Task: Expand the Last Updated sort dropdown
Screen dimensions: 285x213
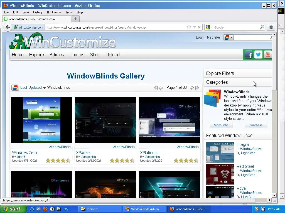Action: [33, 88]
